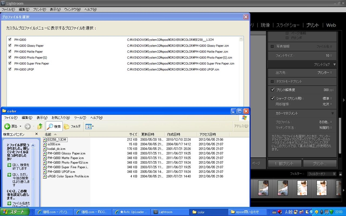Image resolution: width=346 pixels, height=216 pixels.
Task: Click the プリント... button
Action: pyautogui.click(x=319, y=163)
